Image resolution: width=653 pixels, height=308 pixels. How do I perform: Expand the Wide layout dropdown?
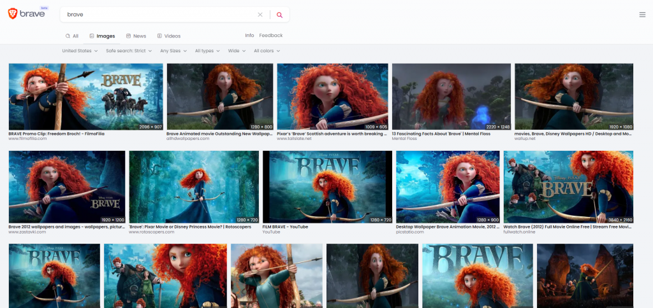pos(237,51)
